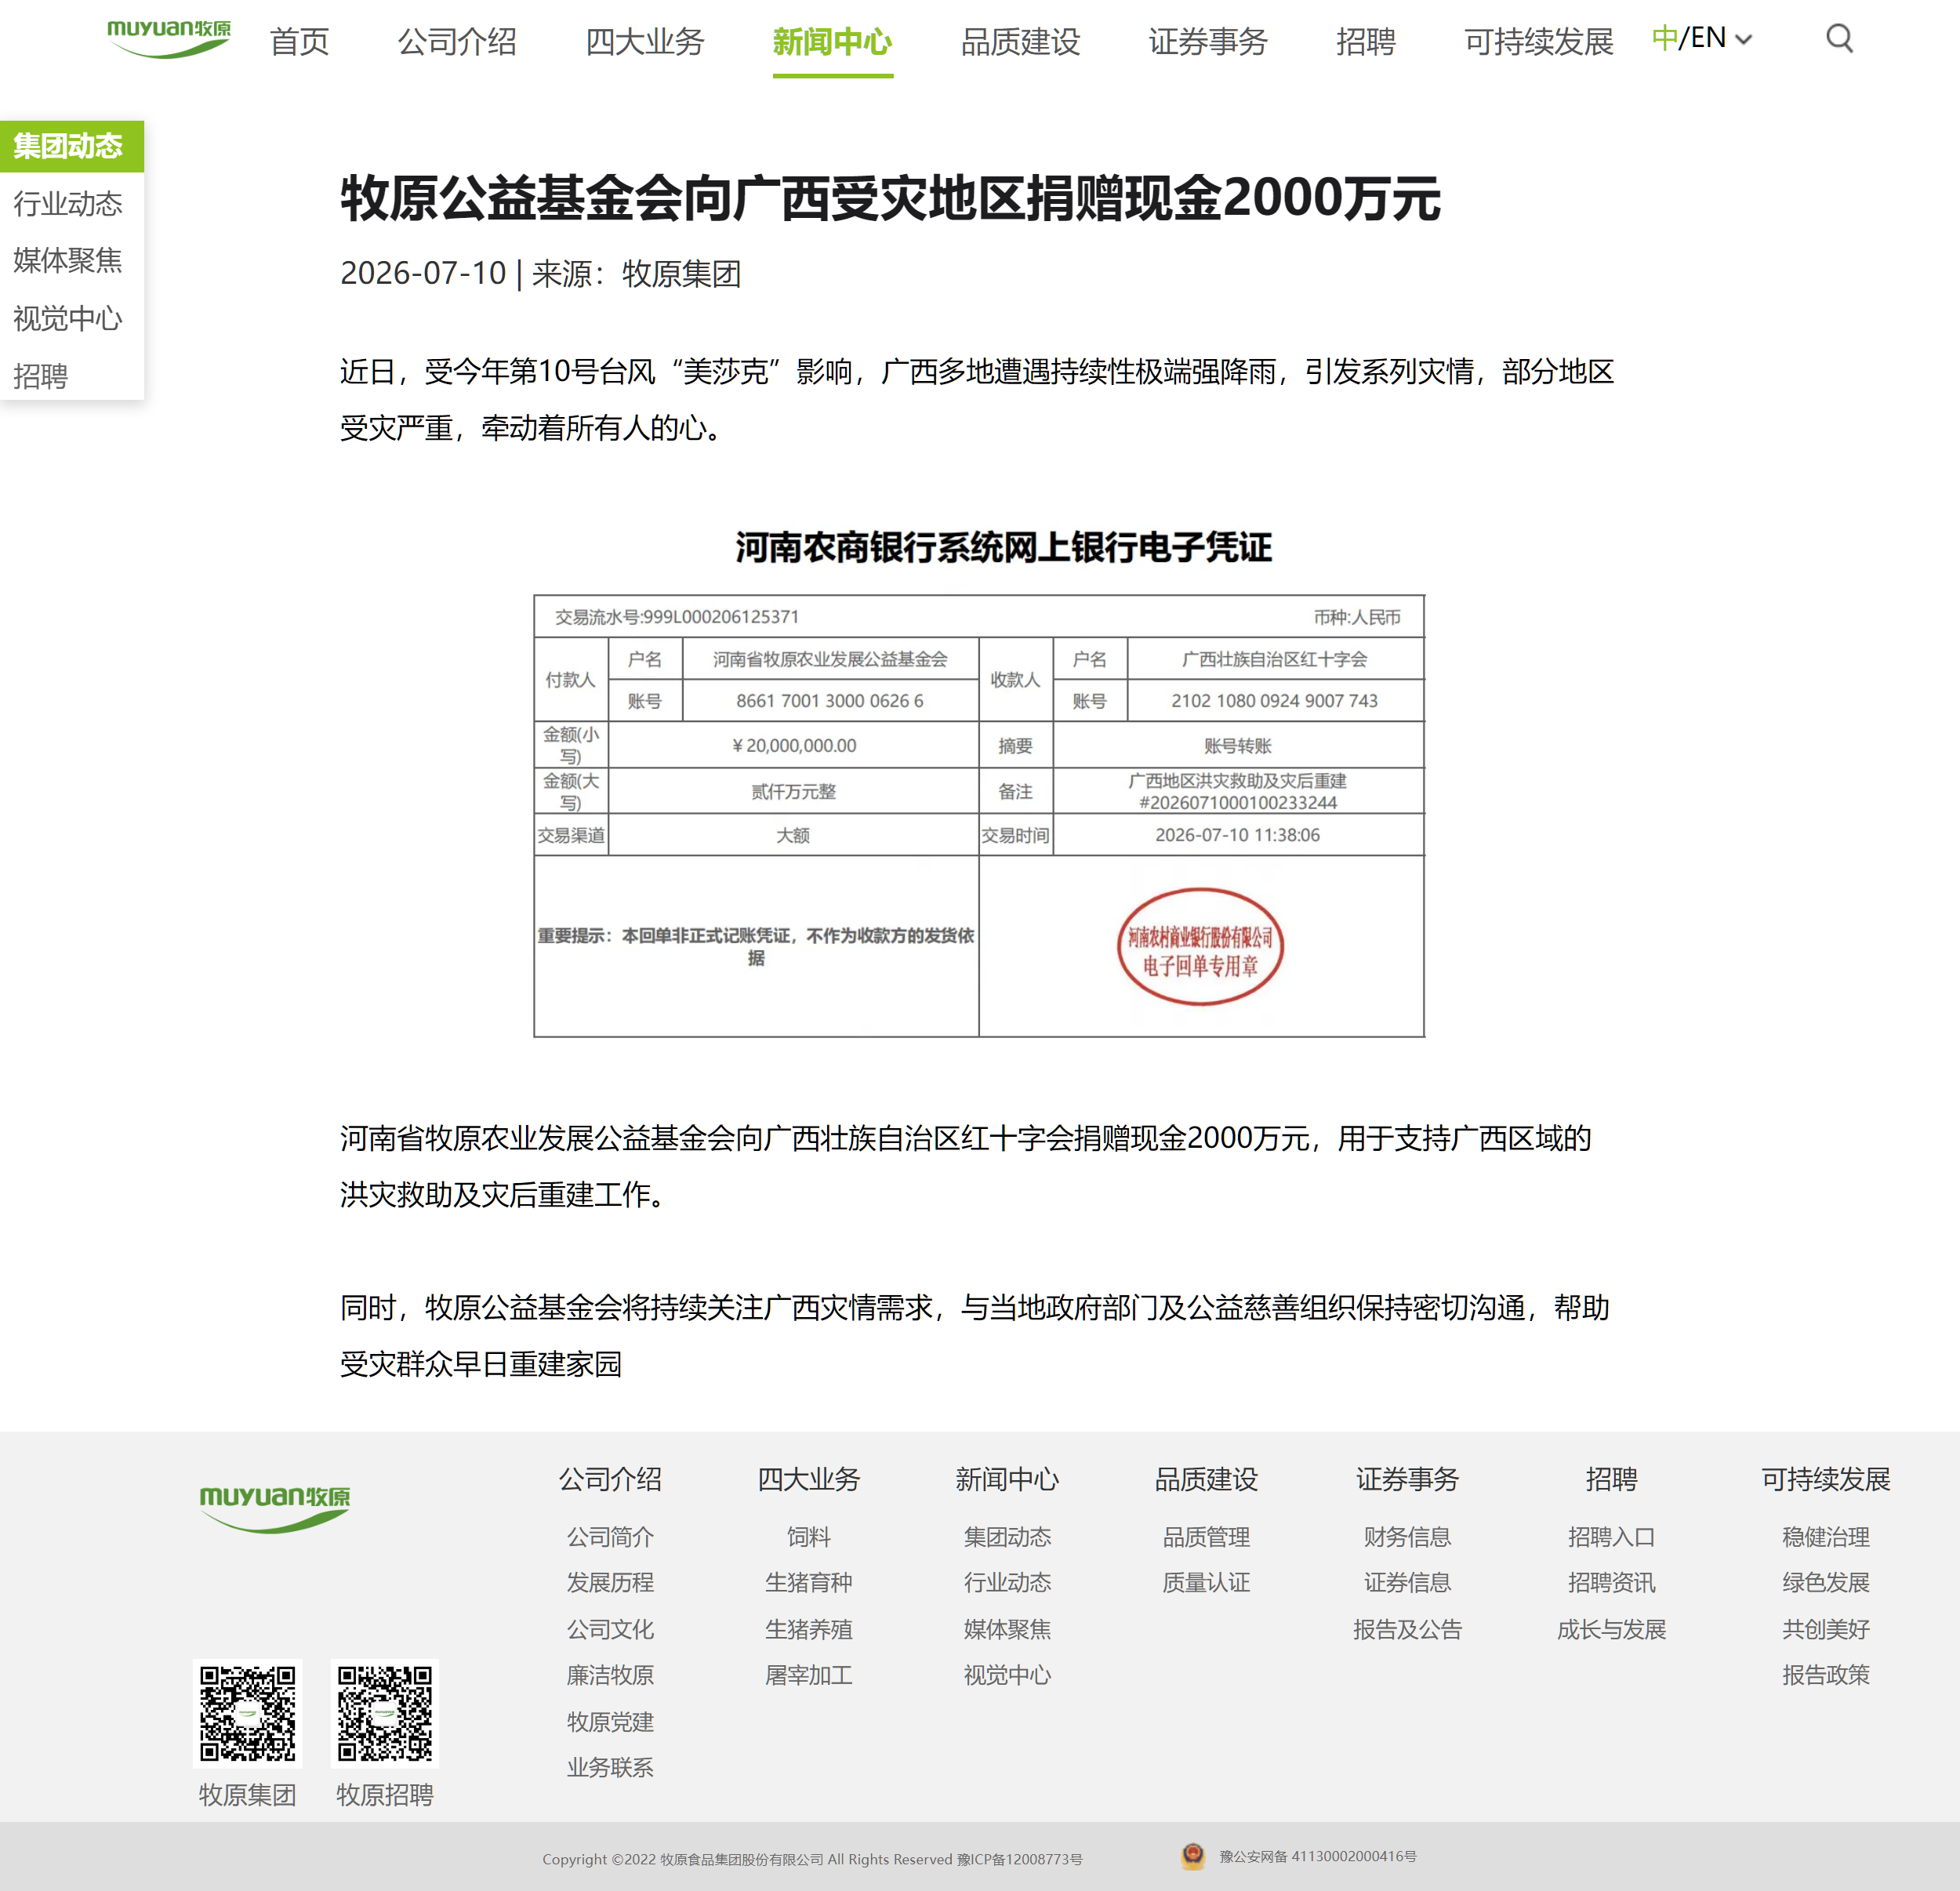Image resolution: width=1960 pixels, height=1891 pixels.
Task: Open footer link 招聘入口
Action: point(1611,1537)
